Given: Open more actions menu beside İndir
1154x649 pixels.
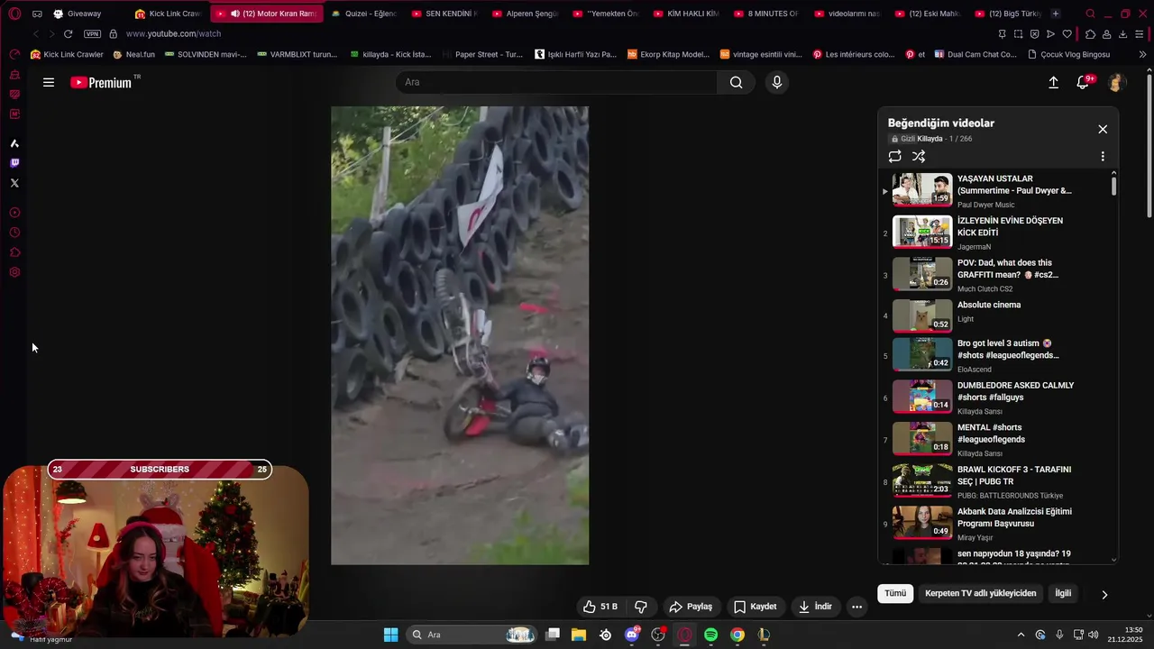Looking at the screenshot, I should 857,607.
